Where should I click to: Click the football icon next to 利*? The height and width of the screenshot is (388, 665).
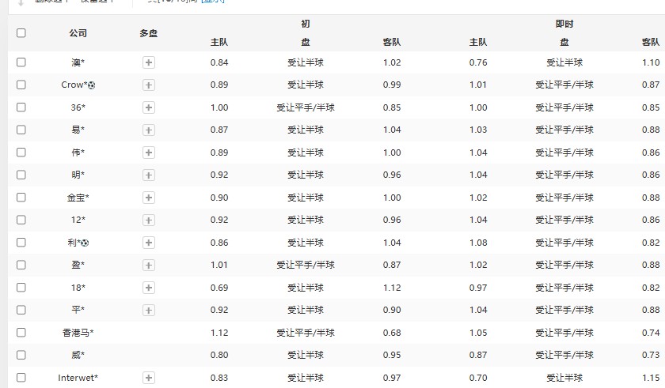pyautogui.click(x=85, y=243)
